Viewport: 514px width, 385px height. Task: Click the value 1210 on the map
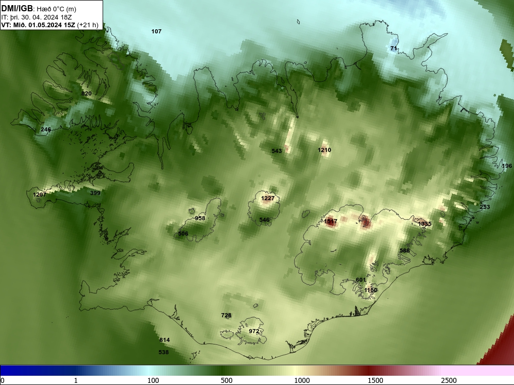pyautogui.click(x=324, y=150)
